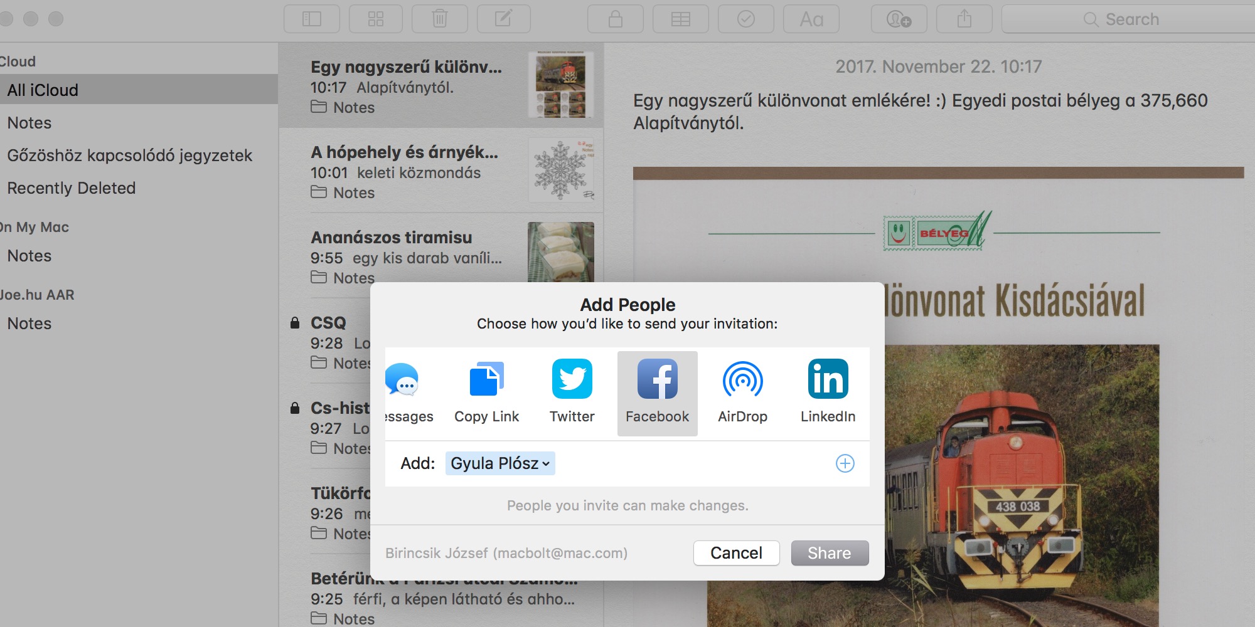1255x627 pixels.
Task: Insert a table using toolbar icon
Action: coord(681,19)
